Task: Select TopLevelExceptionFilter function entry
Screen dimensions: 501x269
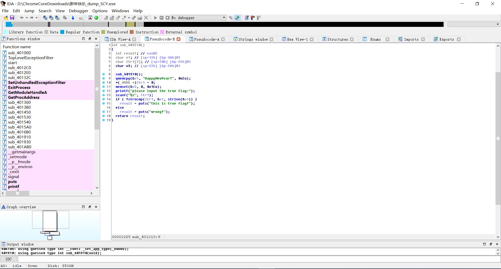Action: (x=31, y=58)
